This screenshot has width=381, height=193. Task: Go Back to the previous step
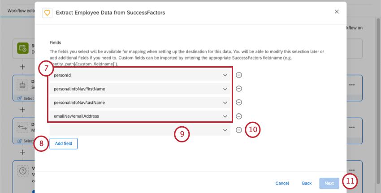307,183
